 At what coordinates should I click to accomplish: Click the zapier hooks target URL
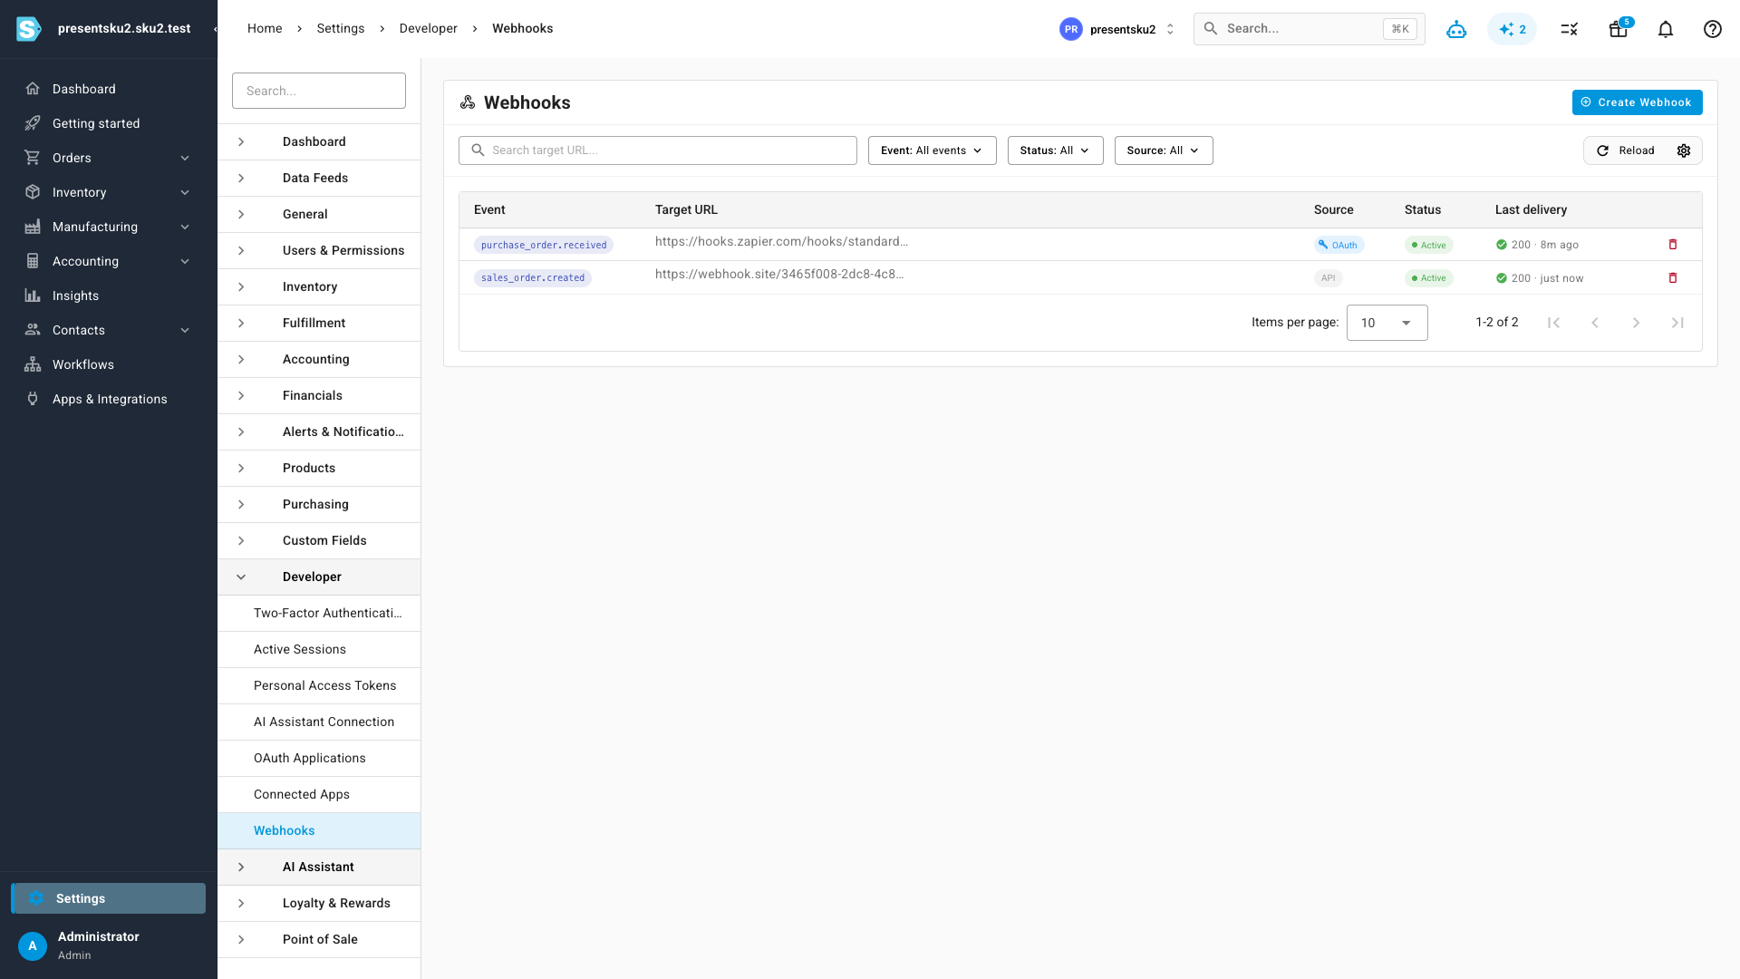(781, 241)
